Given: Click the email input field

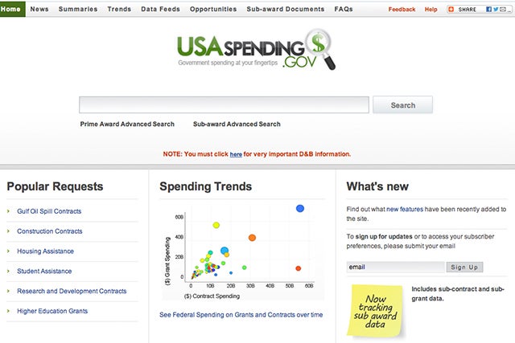Looking at the screenshot, I should tap(395, 267).
